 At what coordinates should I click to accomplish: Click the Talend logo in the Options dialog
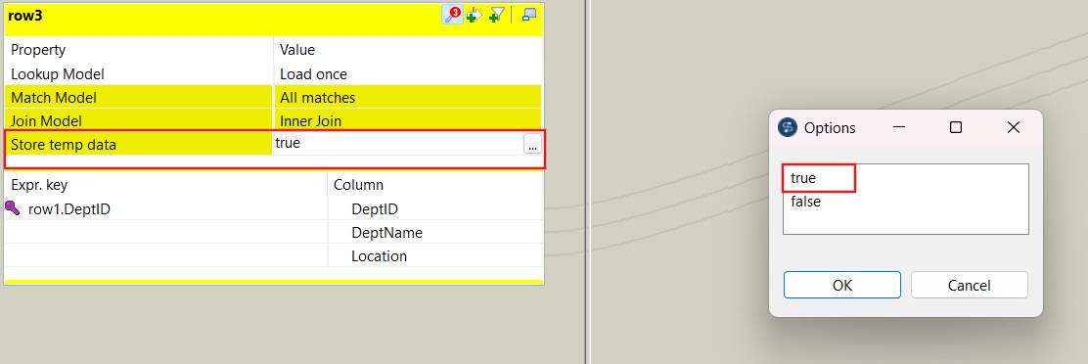point(788,127)
